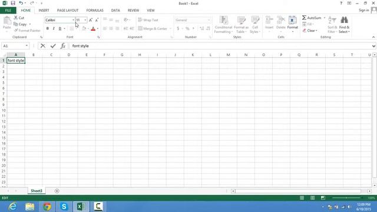Open the General number format dropdown
The image size is (377, 212).
click(x=209, y=20)
